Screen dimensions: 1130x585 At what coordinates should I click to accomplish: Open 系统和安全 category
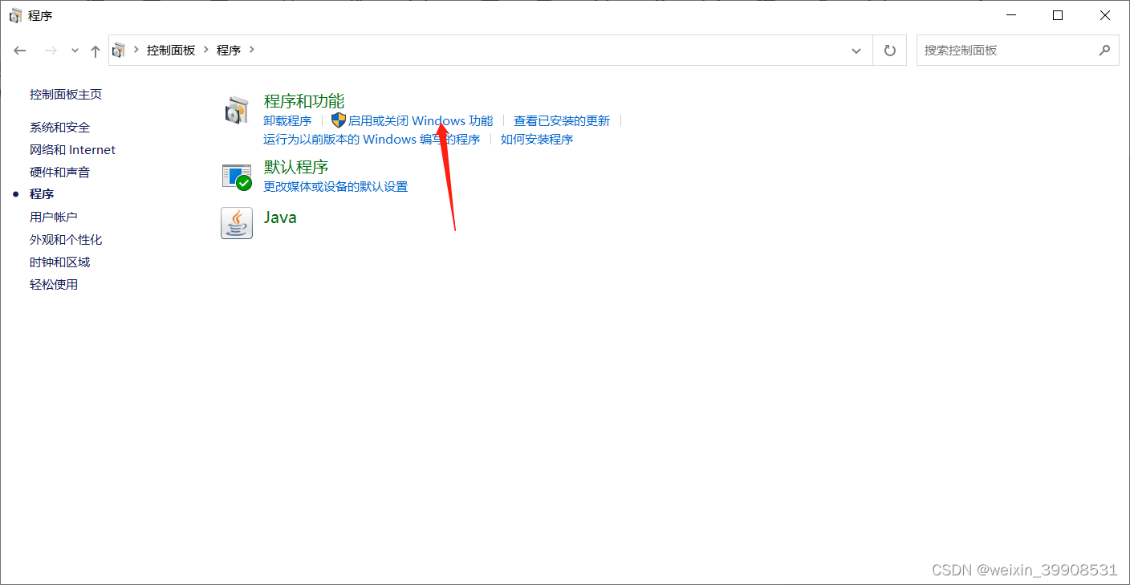tap(60, 127)
